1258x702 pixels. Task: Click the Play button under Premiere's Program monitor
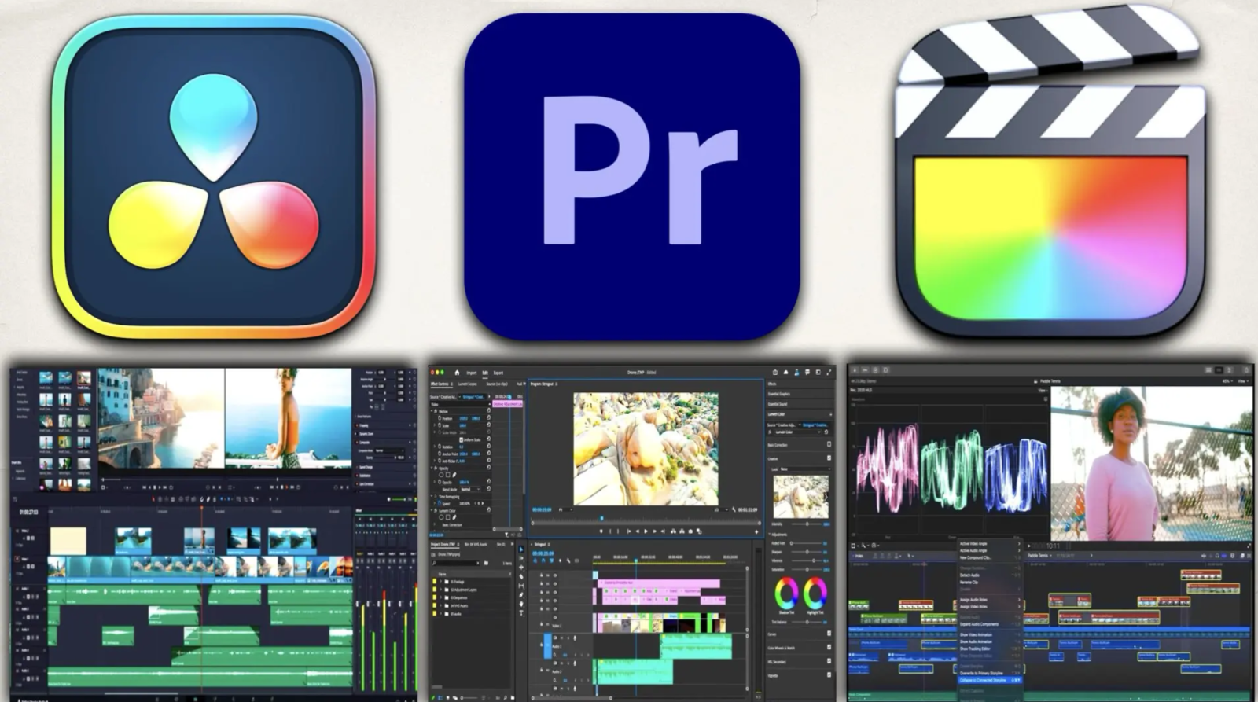[646, 531]
